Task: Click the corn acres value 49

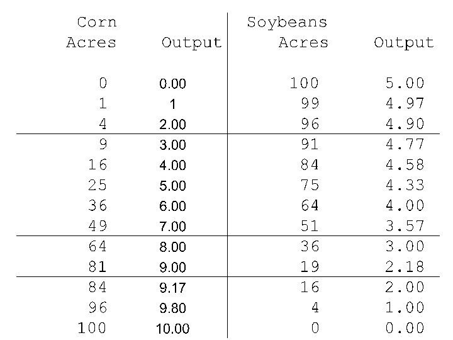Action: (x=98, y=226)
